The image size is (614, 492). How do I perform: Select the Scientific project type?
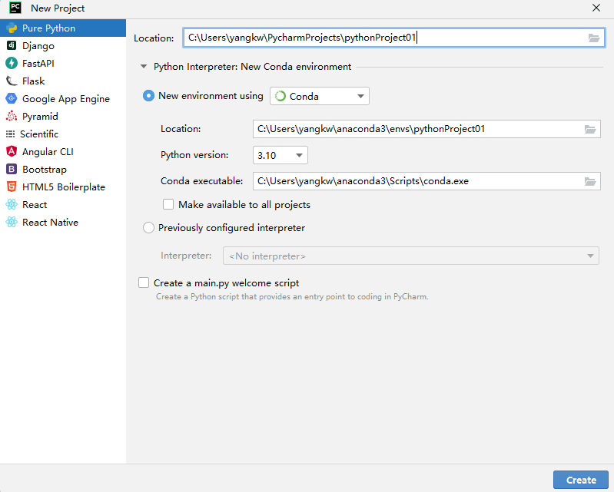pyautogui.click(x=39, y=134)
